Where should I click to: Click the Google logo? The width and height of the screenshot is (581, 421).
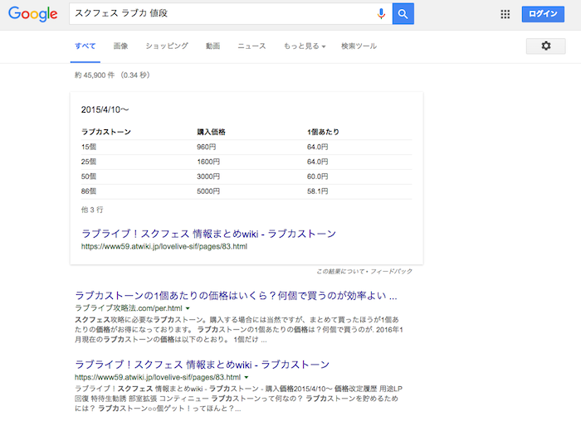pos(33,14)
